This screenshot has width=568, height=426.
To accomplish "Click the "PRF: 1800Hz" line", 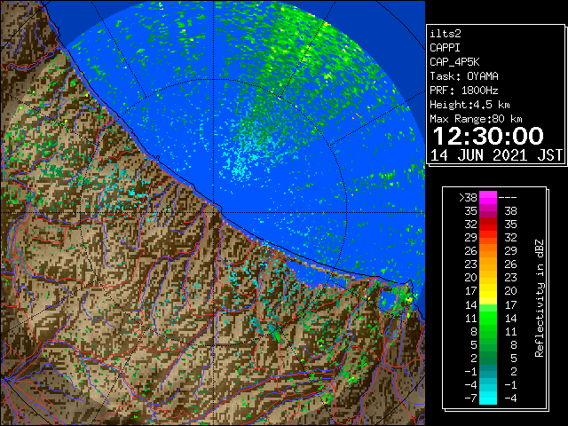I will (x=464, y=91).
